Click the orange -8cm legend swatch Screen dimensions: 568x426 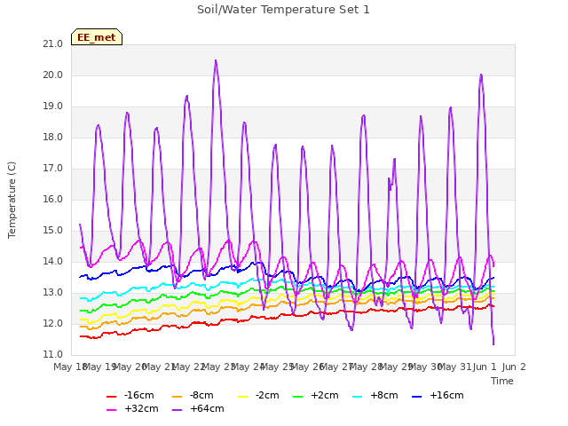click(x=177, y=397)
